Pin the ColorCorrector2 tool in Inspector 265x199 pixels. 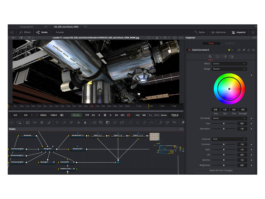[x=244, y=50]
